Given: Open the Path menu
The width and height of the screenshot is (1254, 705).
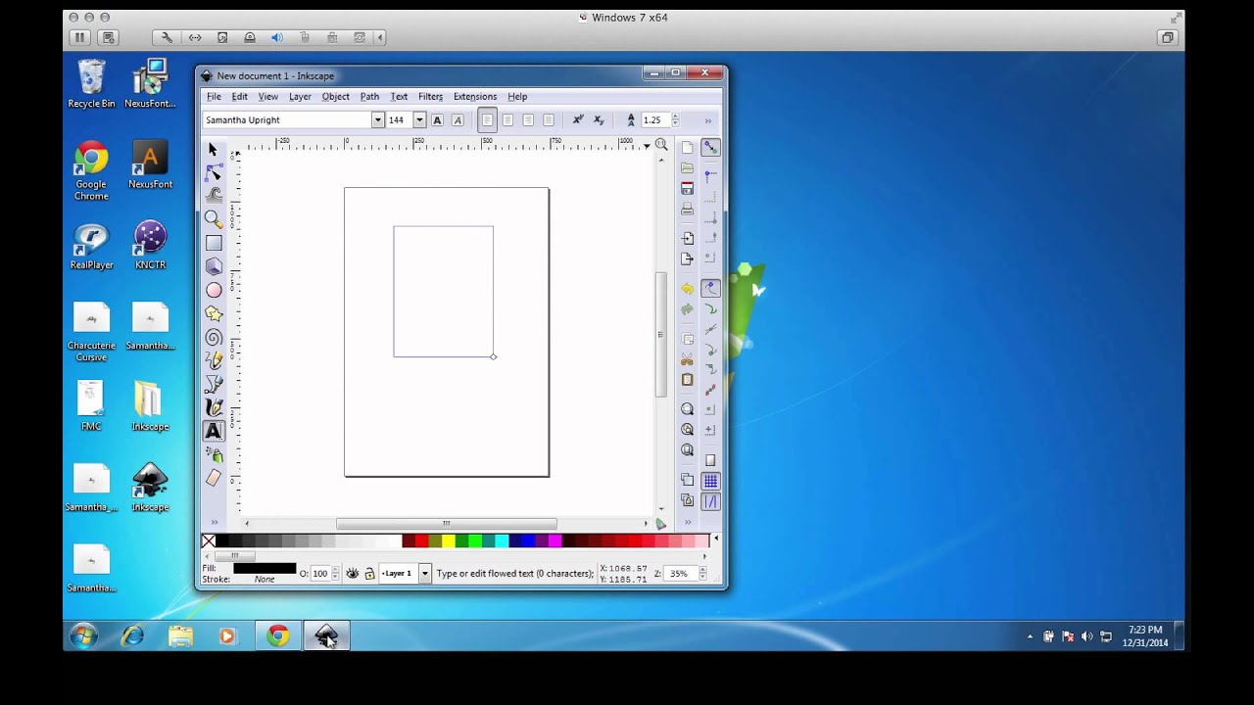Looking at the screenshot, I should [369, 97].
